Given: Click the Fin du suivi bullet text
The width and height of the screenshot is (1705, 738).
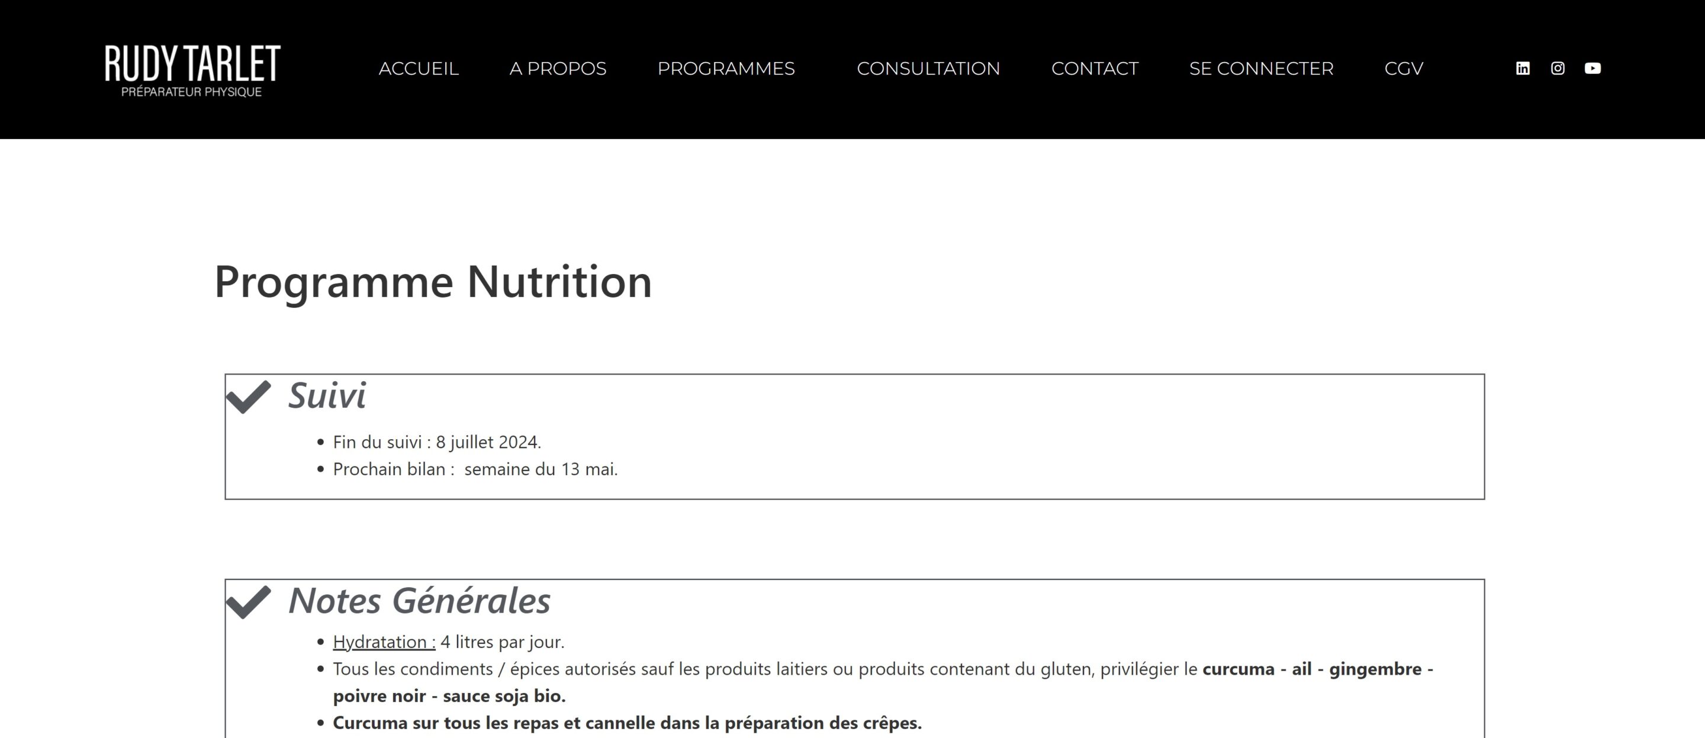Looking at the screenshot, I should coord(437,441).
